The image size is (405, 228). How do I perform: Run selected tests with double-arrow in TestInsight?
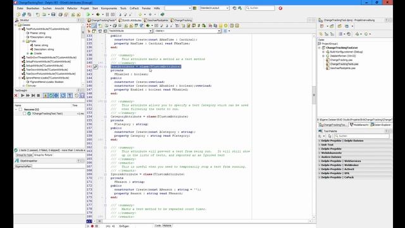(x=28, y=96)
